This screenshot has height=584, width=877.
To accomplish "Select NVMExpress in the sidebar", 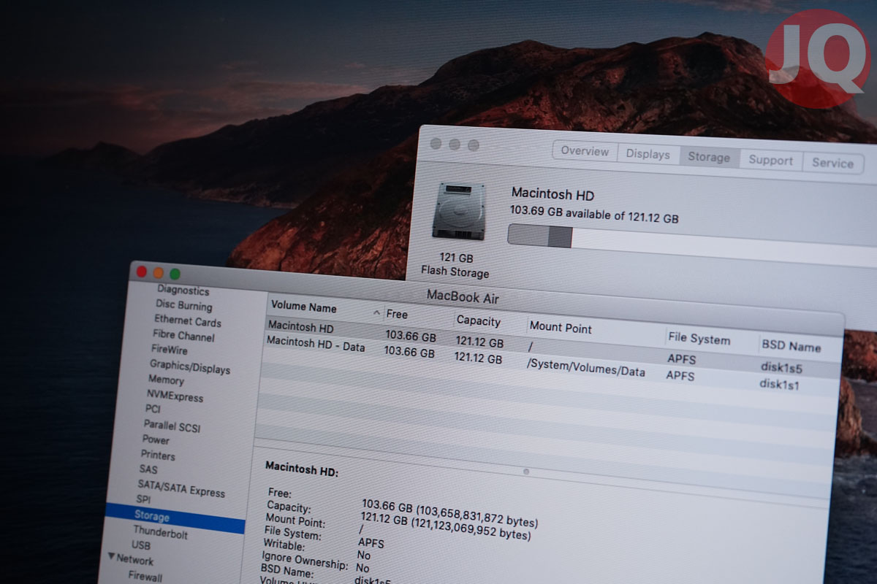I will coord(175,396).
